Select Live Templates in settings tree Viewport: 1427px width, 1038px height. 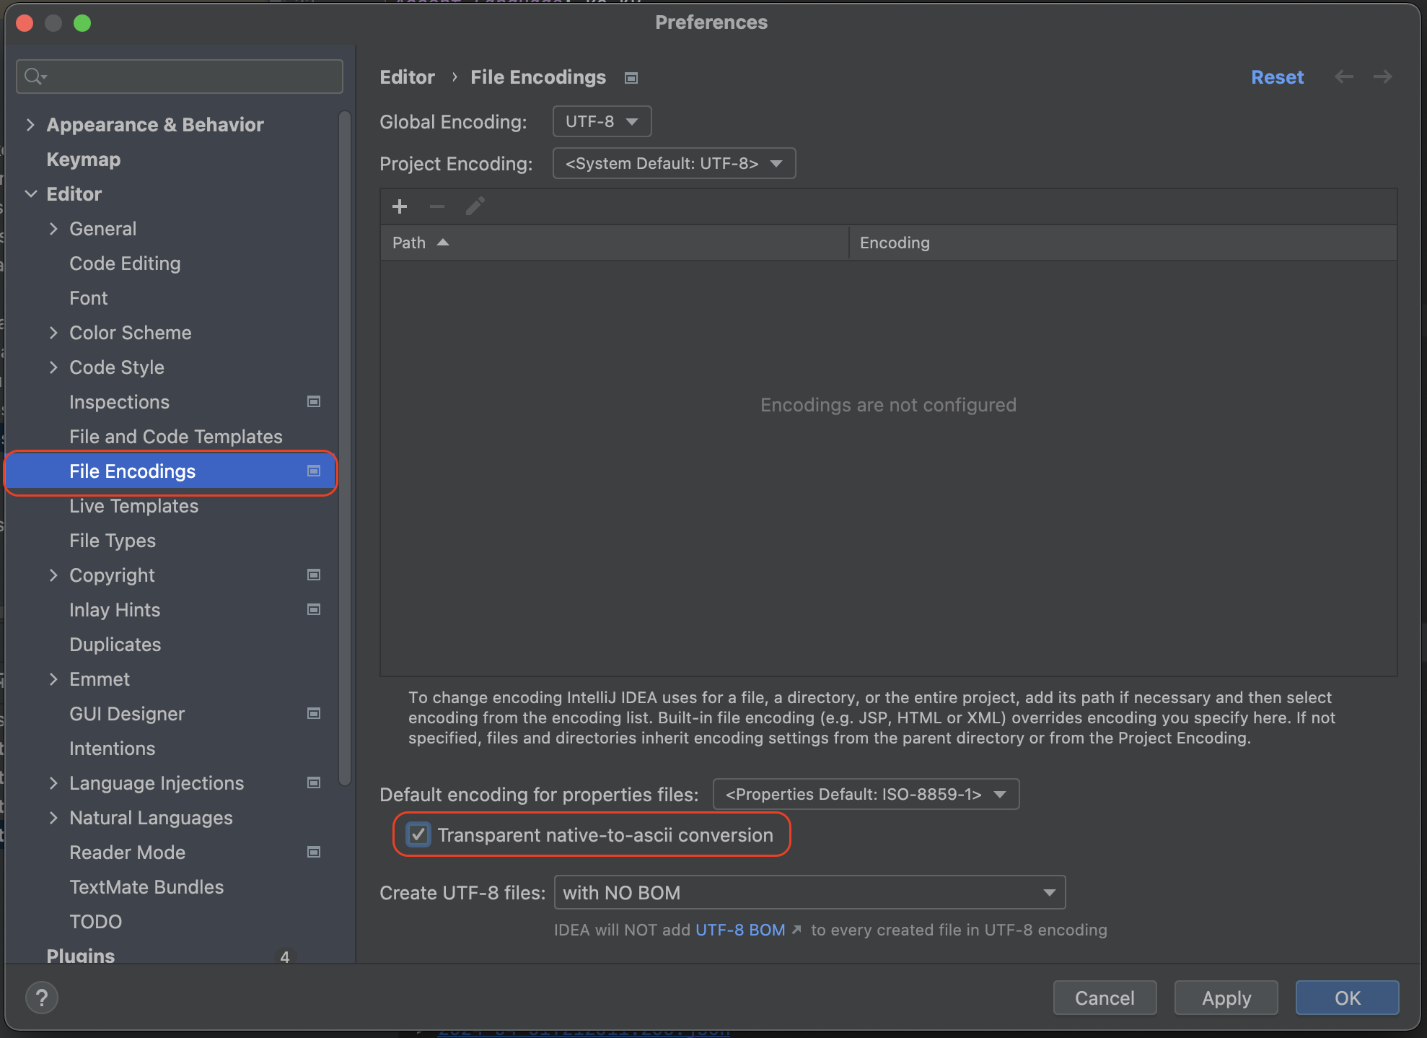click(x=133, y=505)
